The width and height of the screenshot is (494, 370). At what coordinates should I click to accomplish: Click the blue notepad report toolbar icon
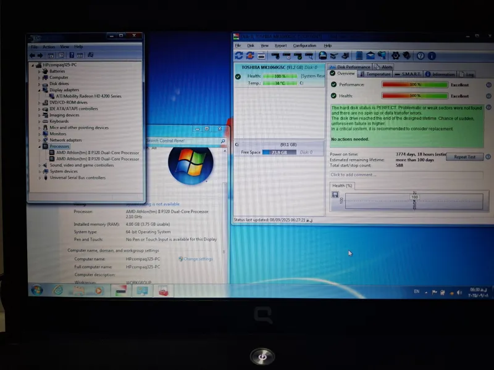359,55
